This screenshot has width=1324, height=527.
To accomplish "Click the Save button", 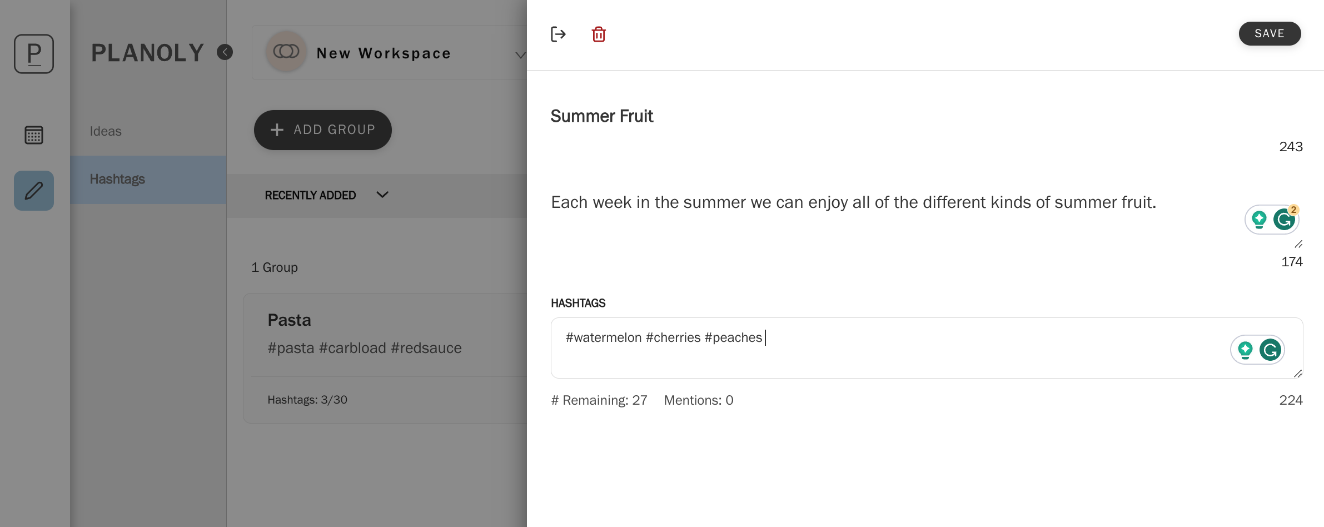I will pos(1270,33).
